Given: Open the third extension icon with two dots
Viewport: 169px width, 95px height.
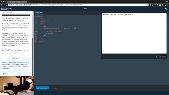Looking at the screenshot, I should tap(155, 5).
